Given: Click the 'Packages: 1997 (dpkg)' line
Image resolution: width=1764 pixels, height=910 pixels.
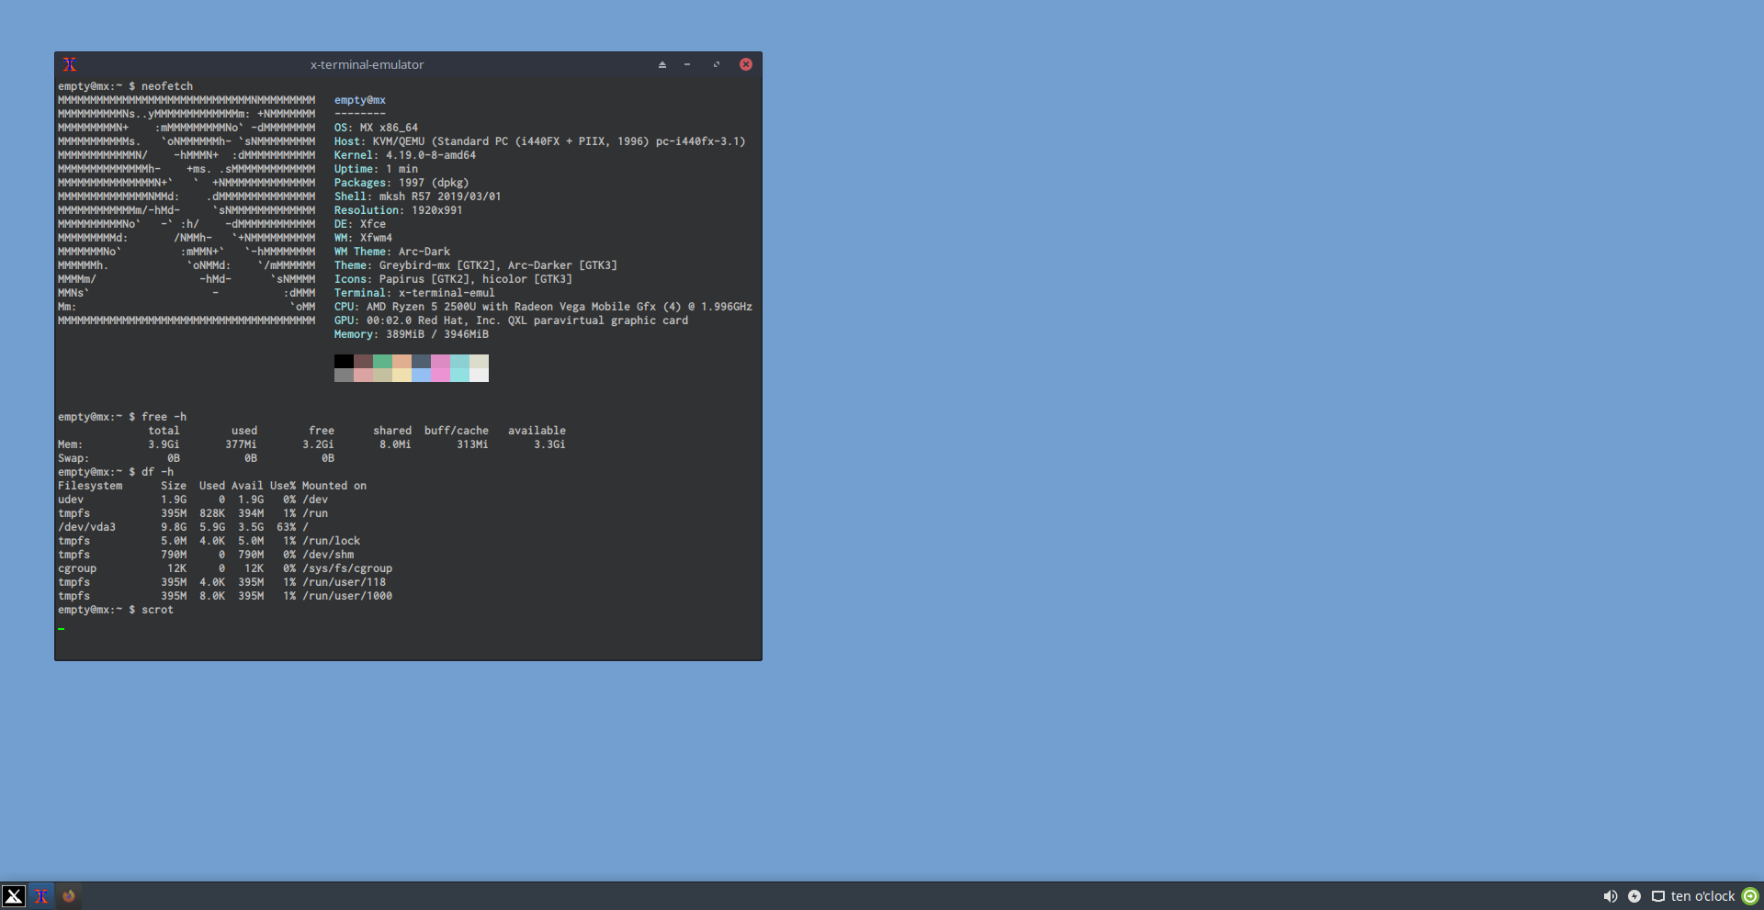Looking at the screenshot, I should 401,183.
